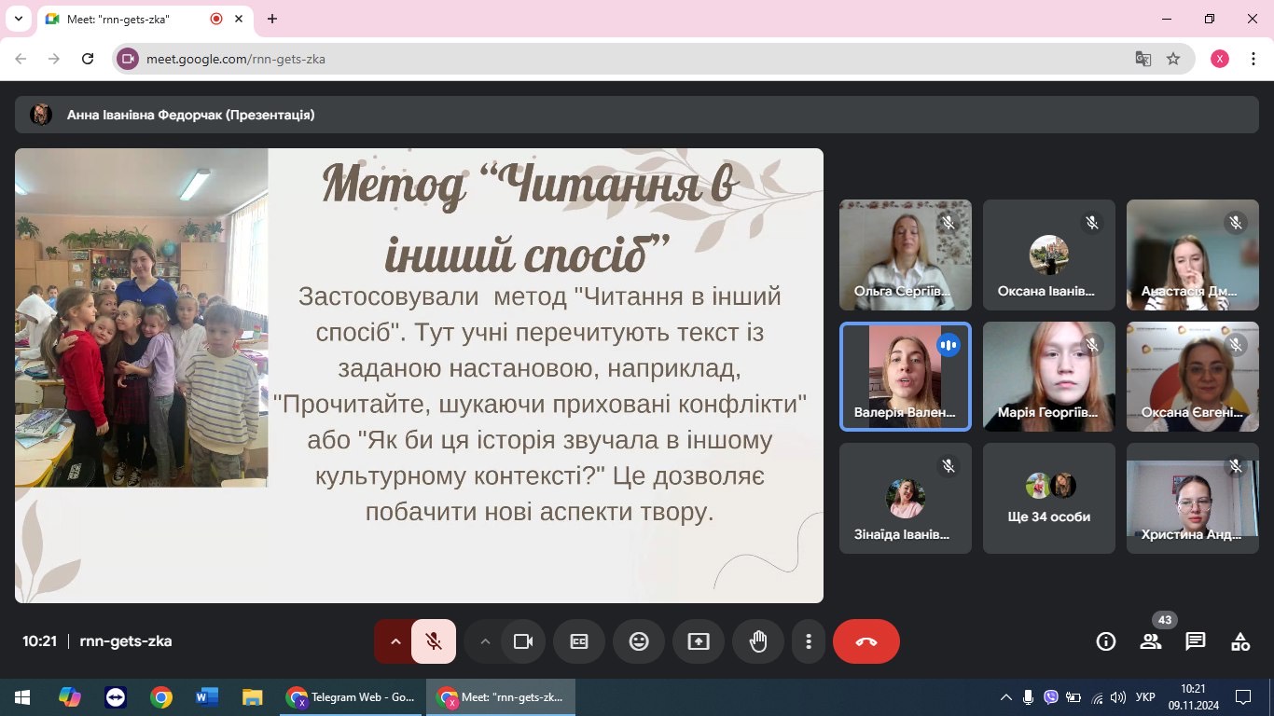Open the in-call chat panel
1274x716 pixels.
(1196, 641)
